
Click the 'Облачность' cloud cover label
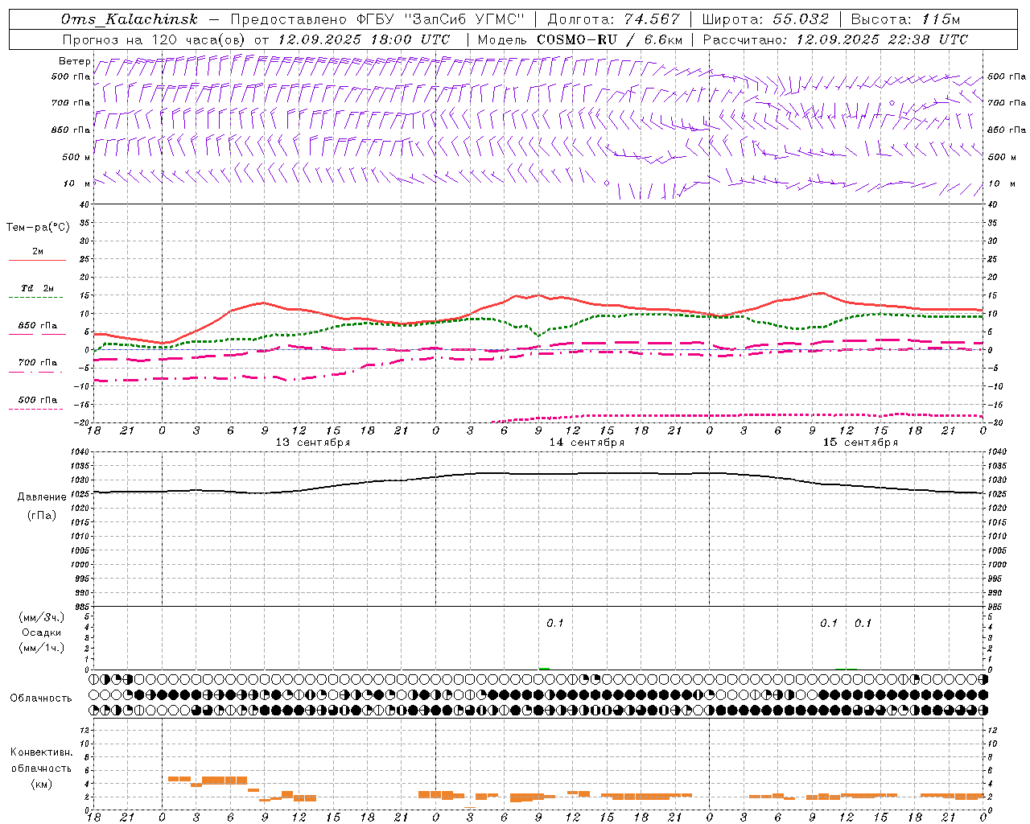click(41, 698)
